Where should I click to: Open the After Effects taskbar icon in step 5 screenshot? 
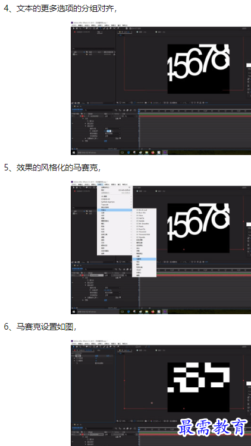(165, 312)
